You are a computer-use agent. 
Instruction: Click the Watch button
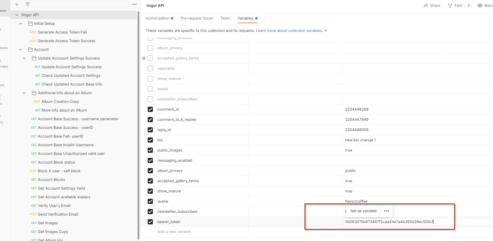point(485,6)
